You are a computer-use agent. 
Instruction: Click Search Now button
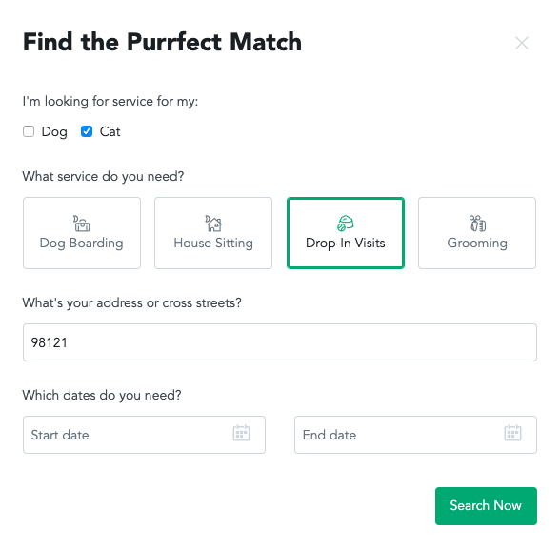[x=486, y=506]
